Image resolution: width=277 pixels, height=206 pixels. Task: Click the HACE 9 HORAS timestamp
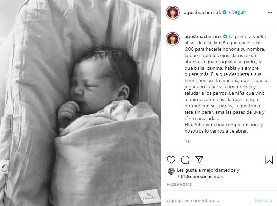179,184
